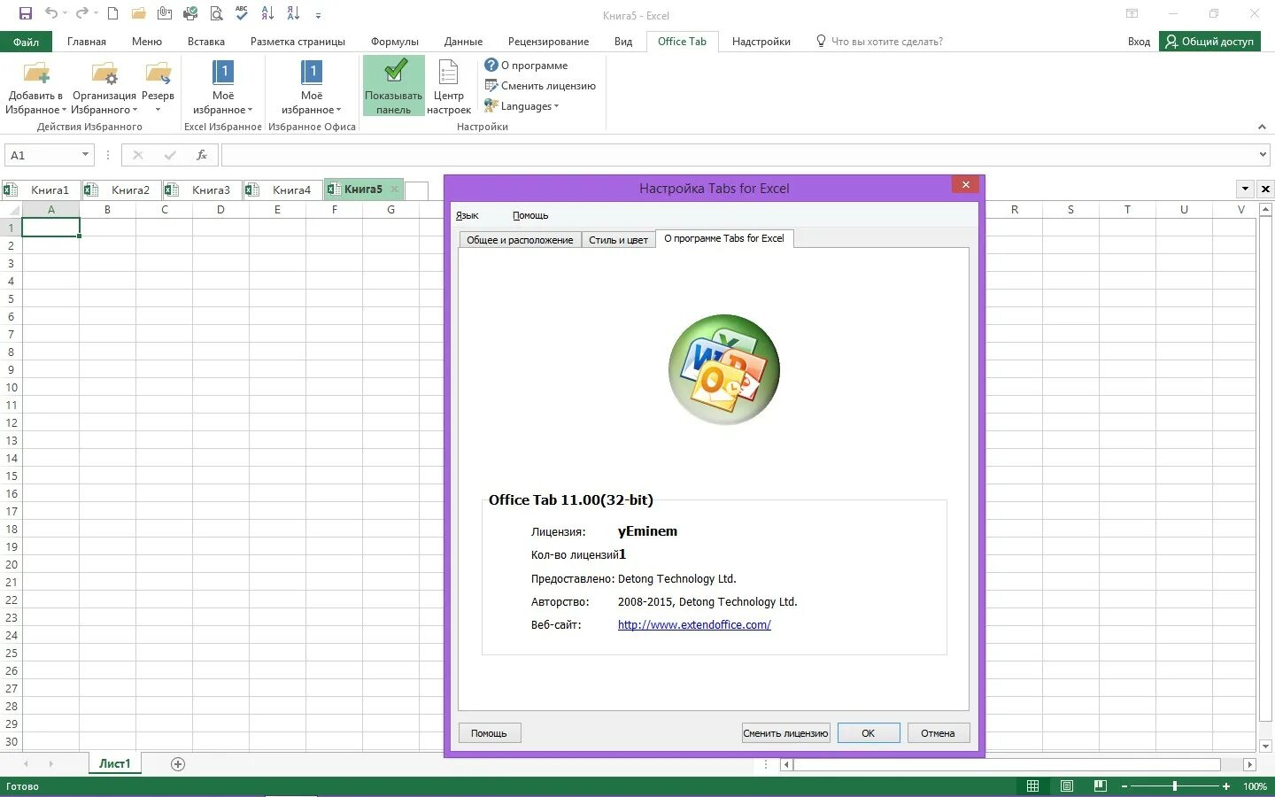Undo the last action in the quick access toolbar

point(51,13)
